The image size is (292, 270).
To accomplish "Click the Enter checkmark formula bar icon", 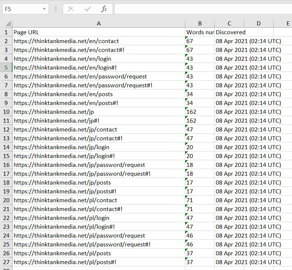I will coord(88,9).
